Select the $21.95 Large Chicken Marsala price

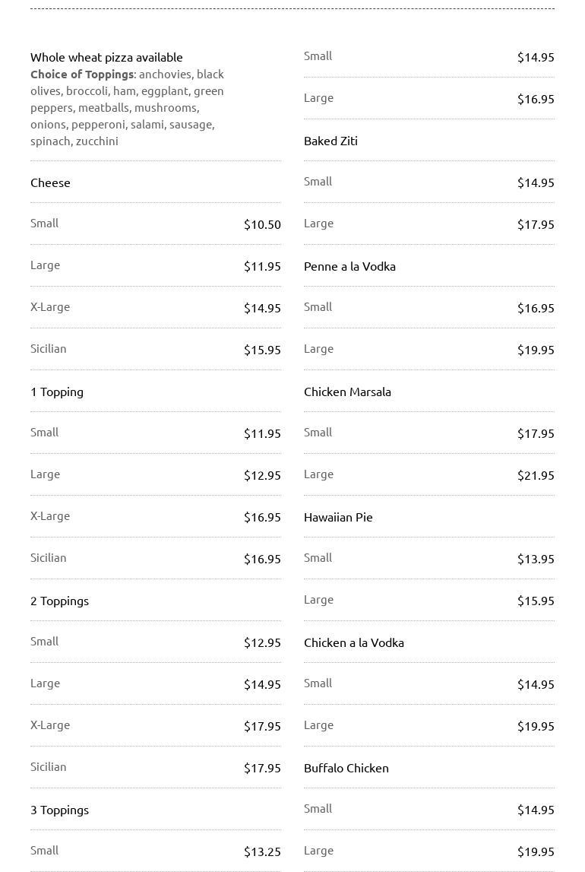pyautogui.click(x=536, y=475)
